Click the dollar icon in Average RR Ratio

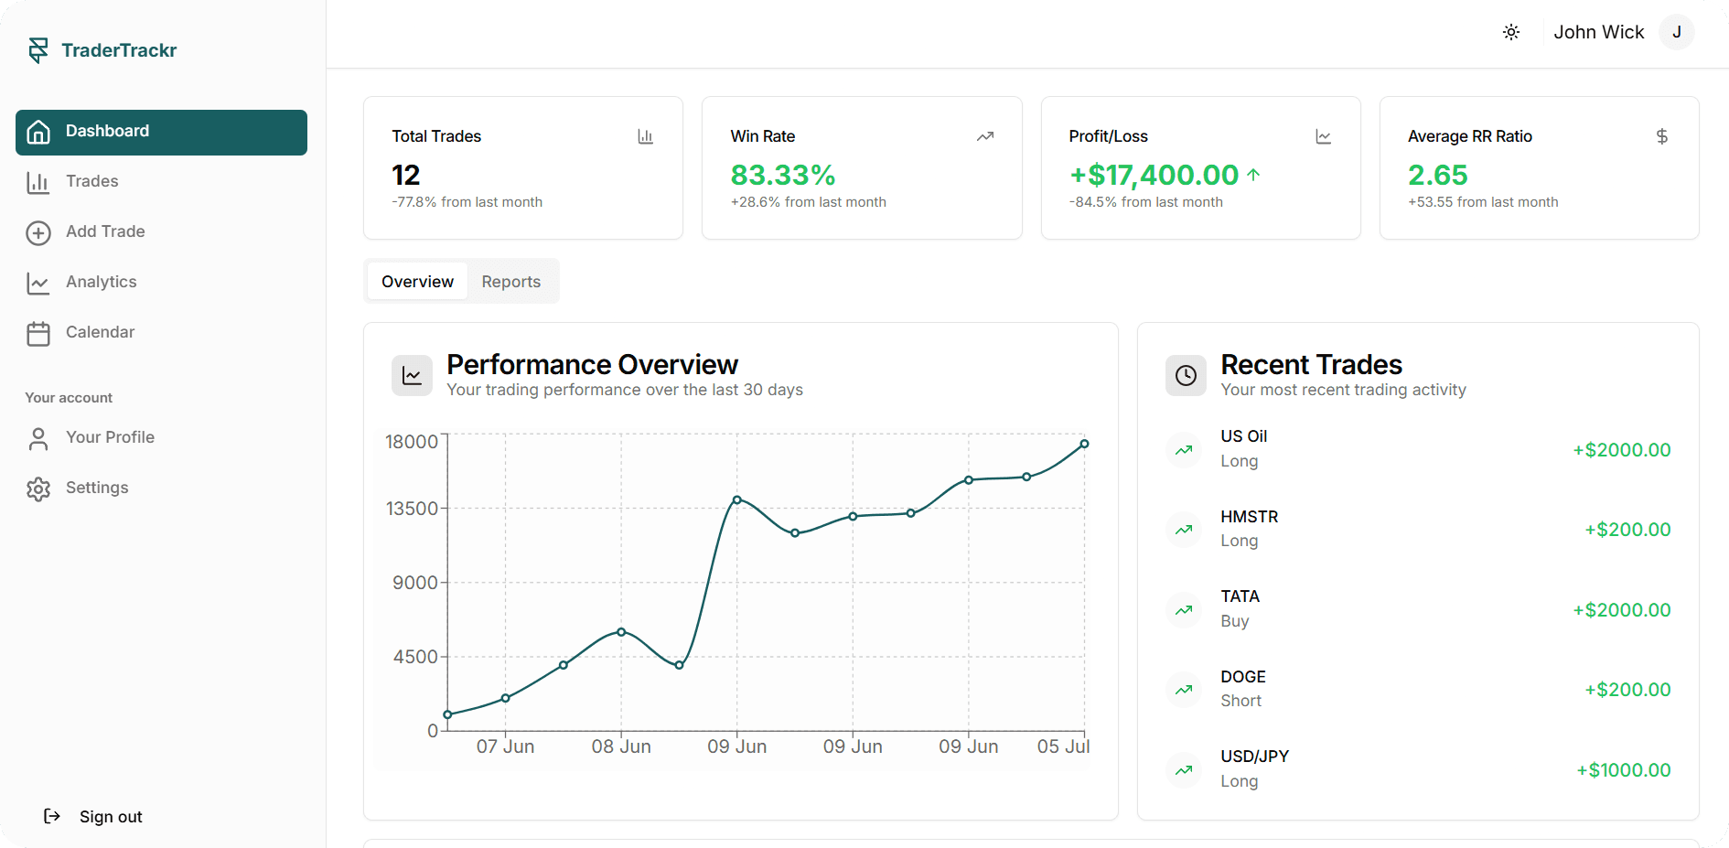pyautogui.click(x=1661, y=136)
